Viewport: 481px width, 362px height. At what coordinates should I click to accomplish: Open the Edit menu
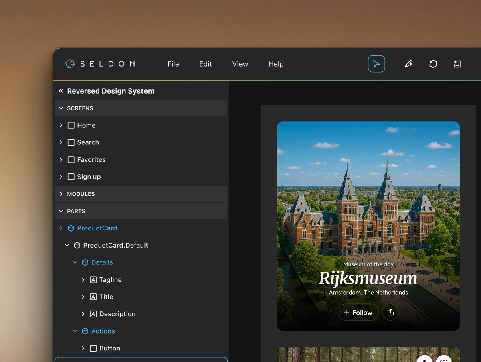click(x=206, y=64)
